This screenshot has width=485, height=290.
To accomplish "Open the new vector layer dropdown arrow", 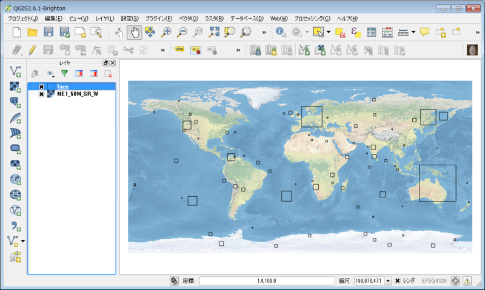I will pyautogui.click(x=23, y=241).
